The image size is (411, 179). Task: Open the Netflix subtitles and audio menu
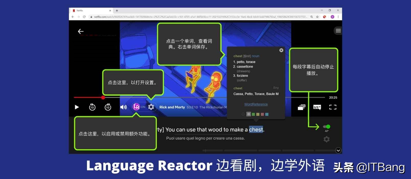pyautogui.click(x=317, y=107)
